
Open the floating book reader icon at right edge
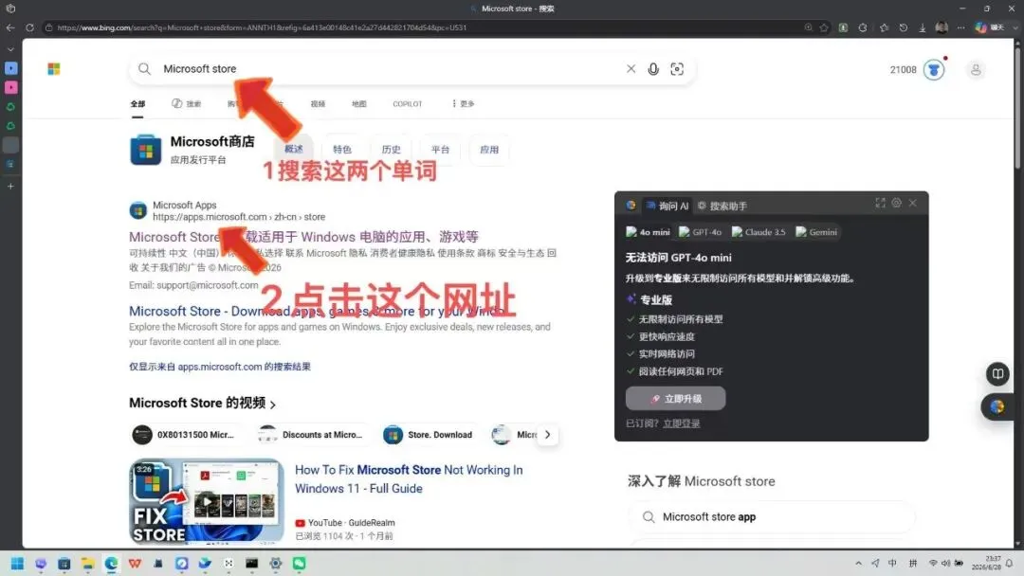click(x=997, y=374)
